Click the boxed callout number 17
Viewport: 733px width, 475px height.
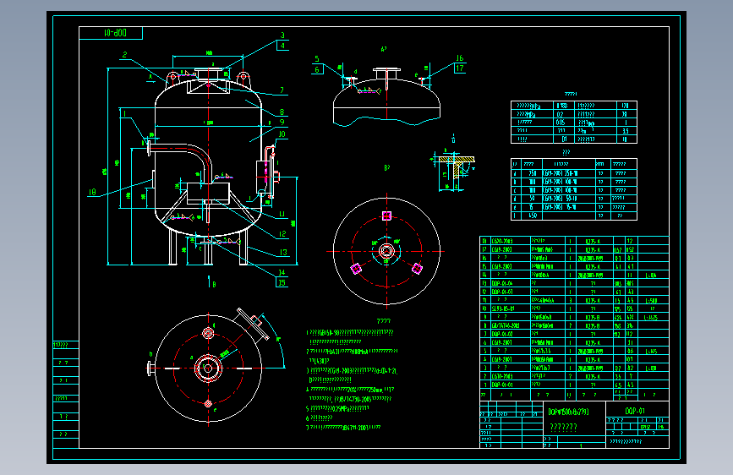point(460,68)
